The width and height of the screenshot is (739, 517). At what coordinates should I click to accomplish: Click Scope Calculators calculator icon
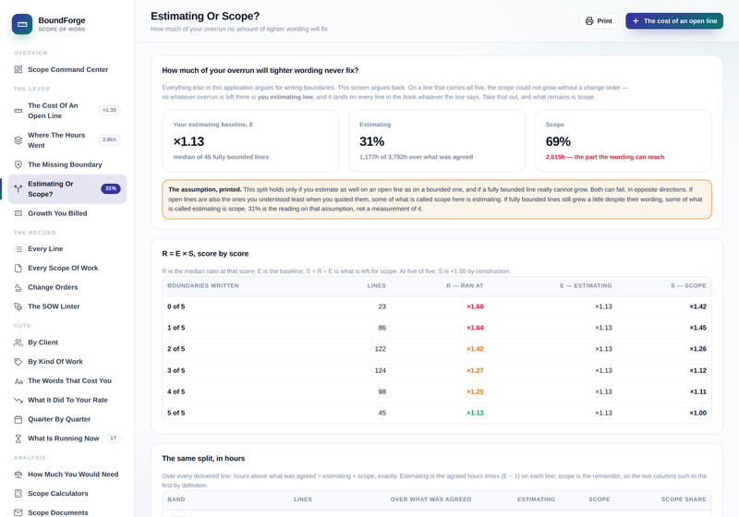click(18, 493)
